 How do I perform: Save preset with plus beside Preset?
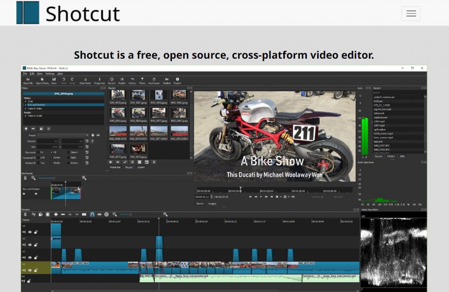tap(93, 135)
